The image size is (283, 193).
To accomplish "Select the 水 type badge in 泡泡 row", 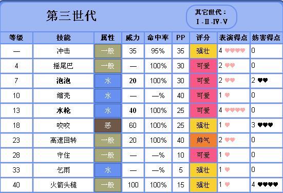I will coord(108,81).
